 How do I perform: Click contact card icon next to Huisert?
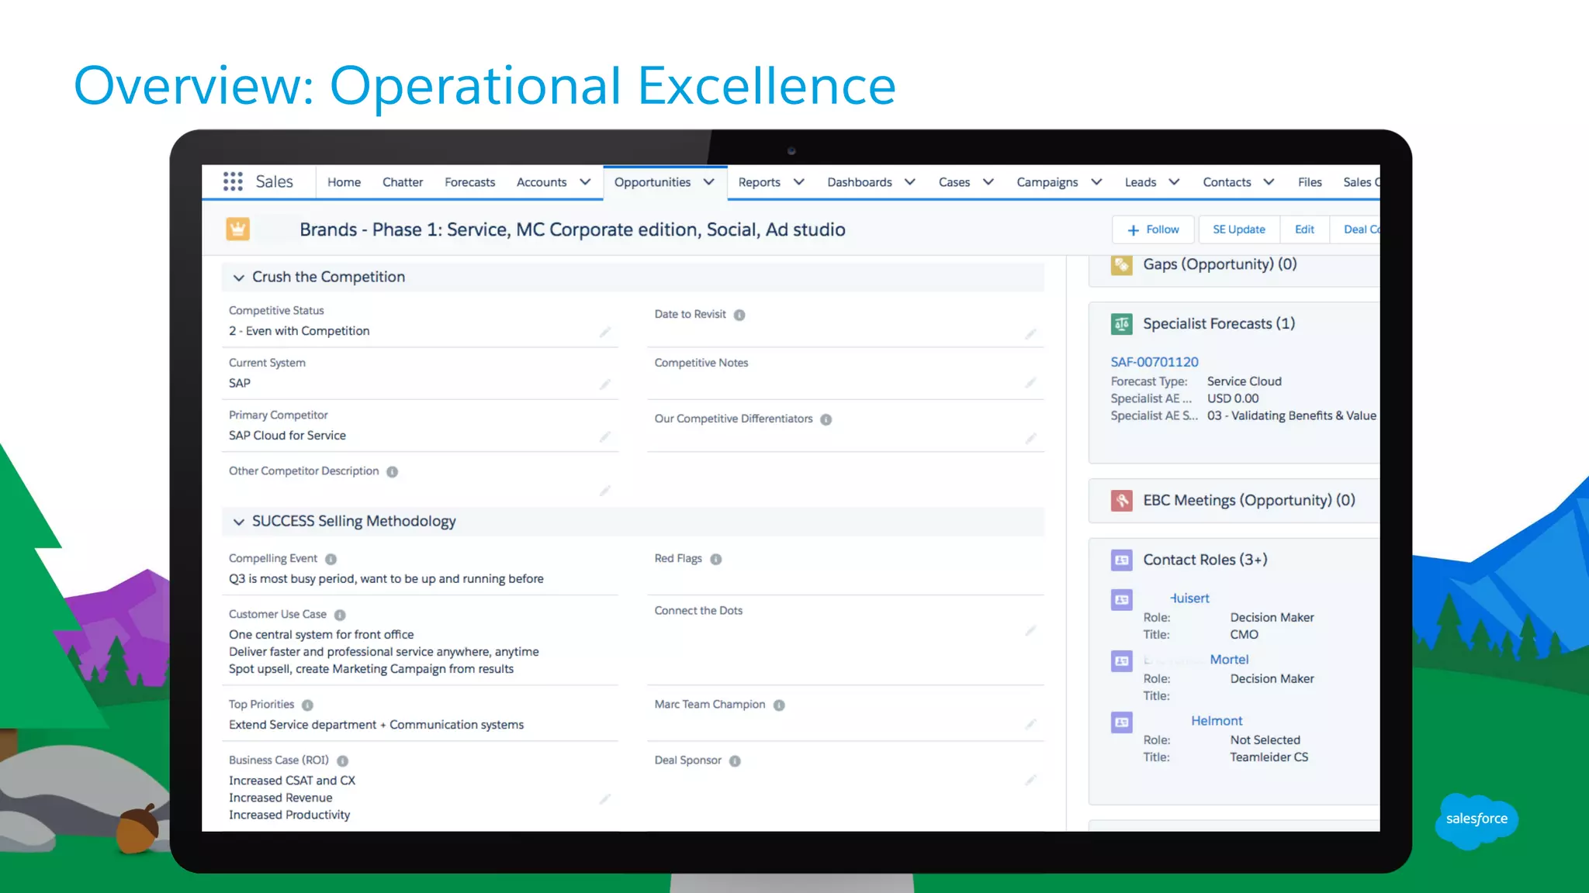pyautogui.click(x=1121, y=599)
